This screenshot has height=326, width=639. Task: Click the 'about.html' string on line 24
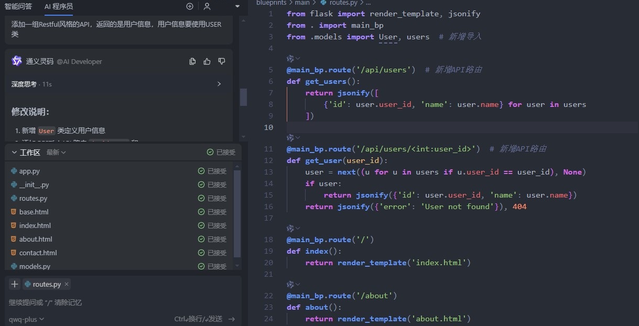[x=439, y=319]
